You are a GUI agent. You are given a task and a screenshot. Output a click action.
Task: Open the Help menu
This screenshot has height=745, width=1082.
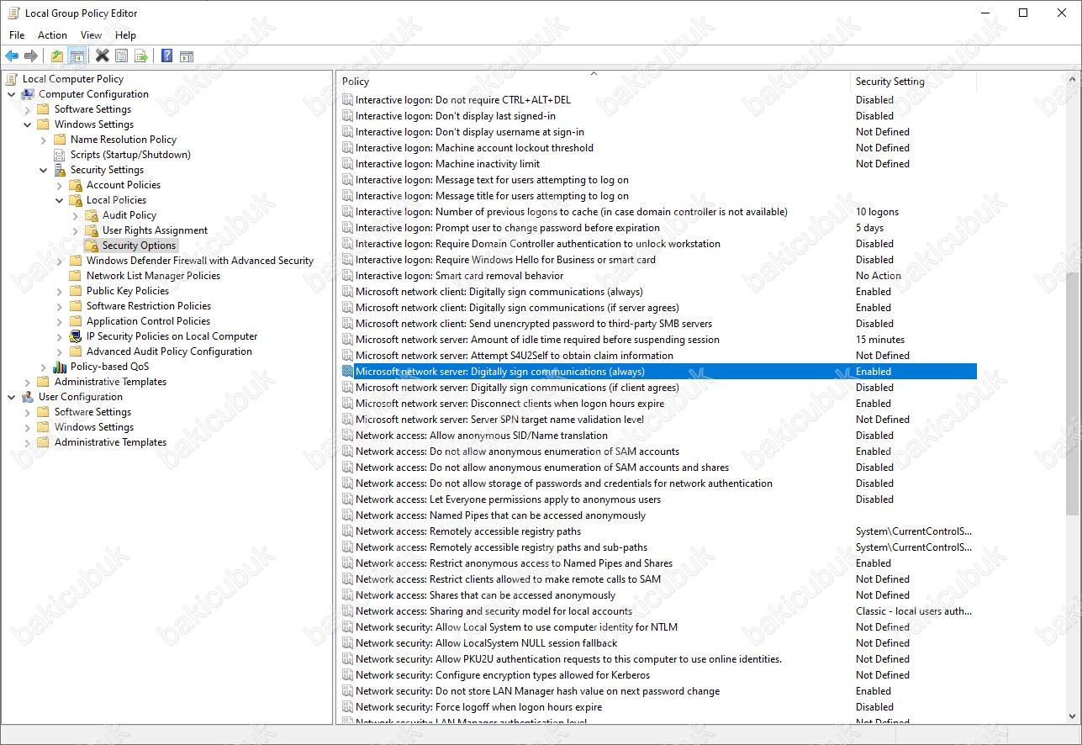tap(125, 35)
